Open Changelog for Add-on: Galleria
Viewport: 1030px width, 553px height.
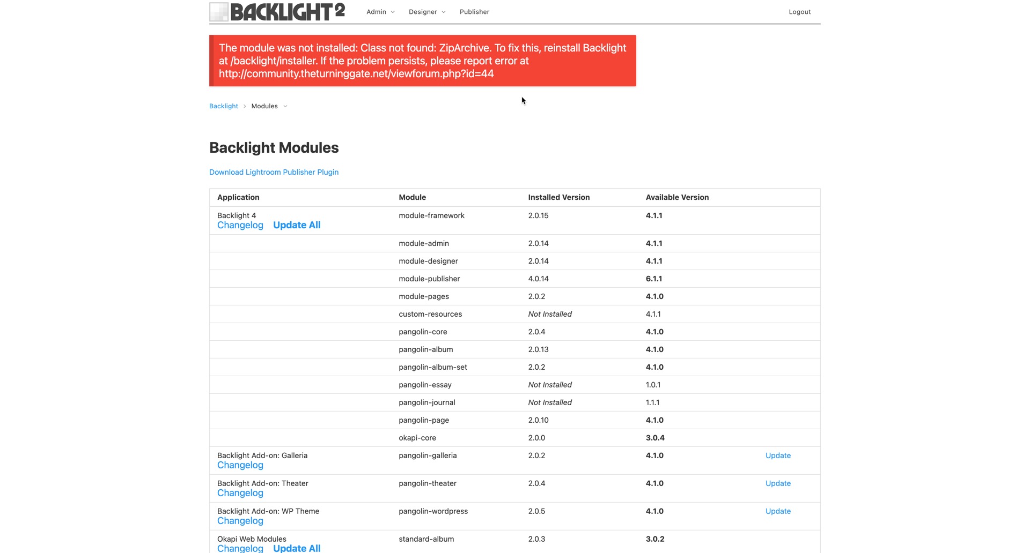(x=240, y=465)
